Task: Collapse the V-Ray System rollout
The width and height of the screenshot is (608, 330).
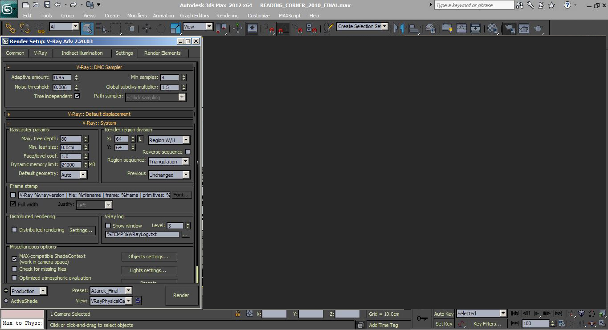Action: point(99,123)
